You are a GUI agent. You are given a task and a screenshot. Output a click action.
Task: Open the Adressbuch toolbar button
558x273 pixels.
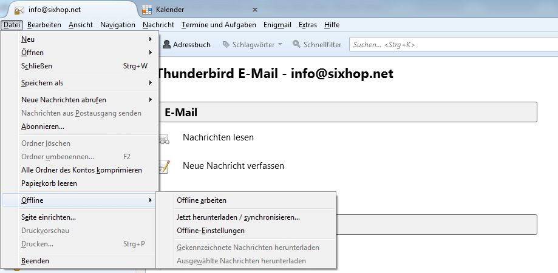[x=186, y=45]
